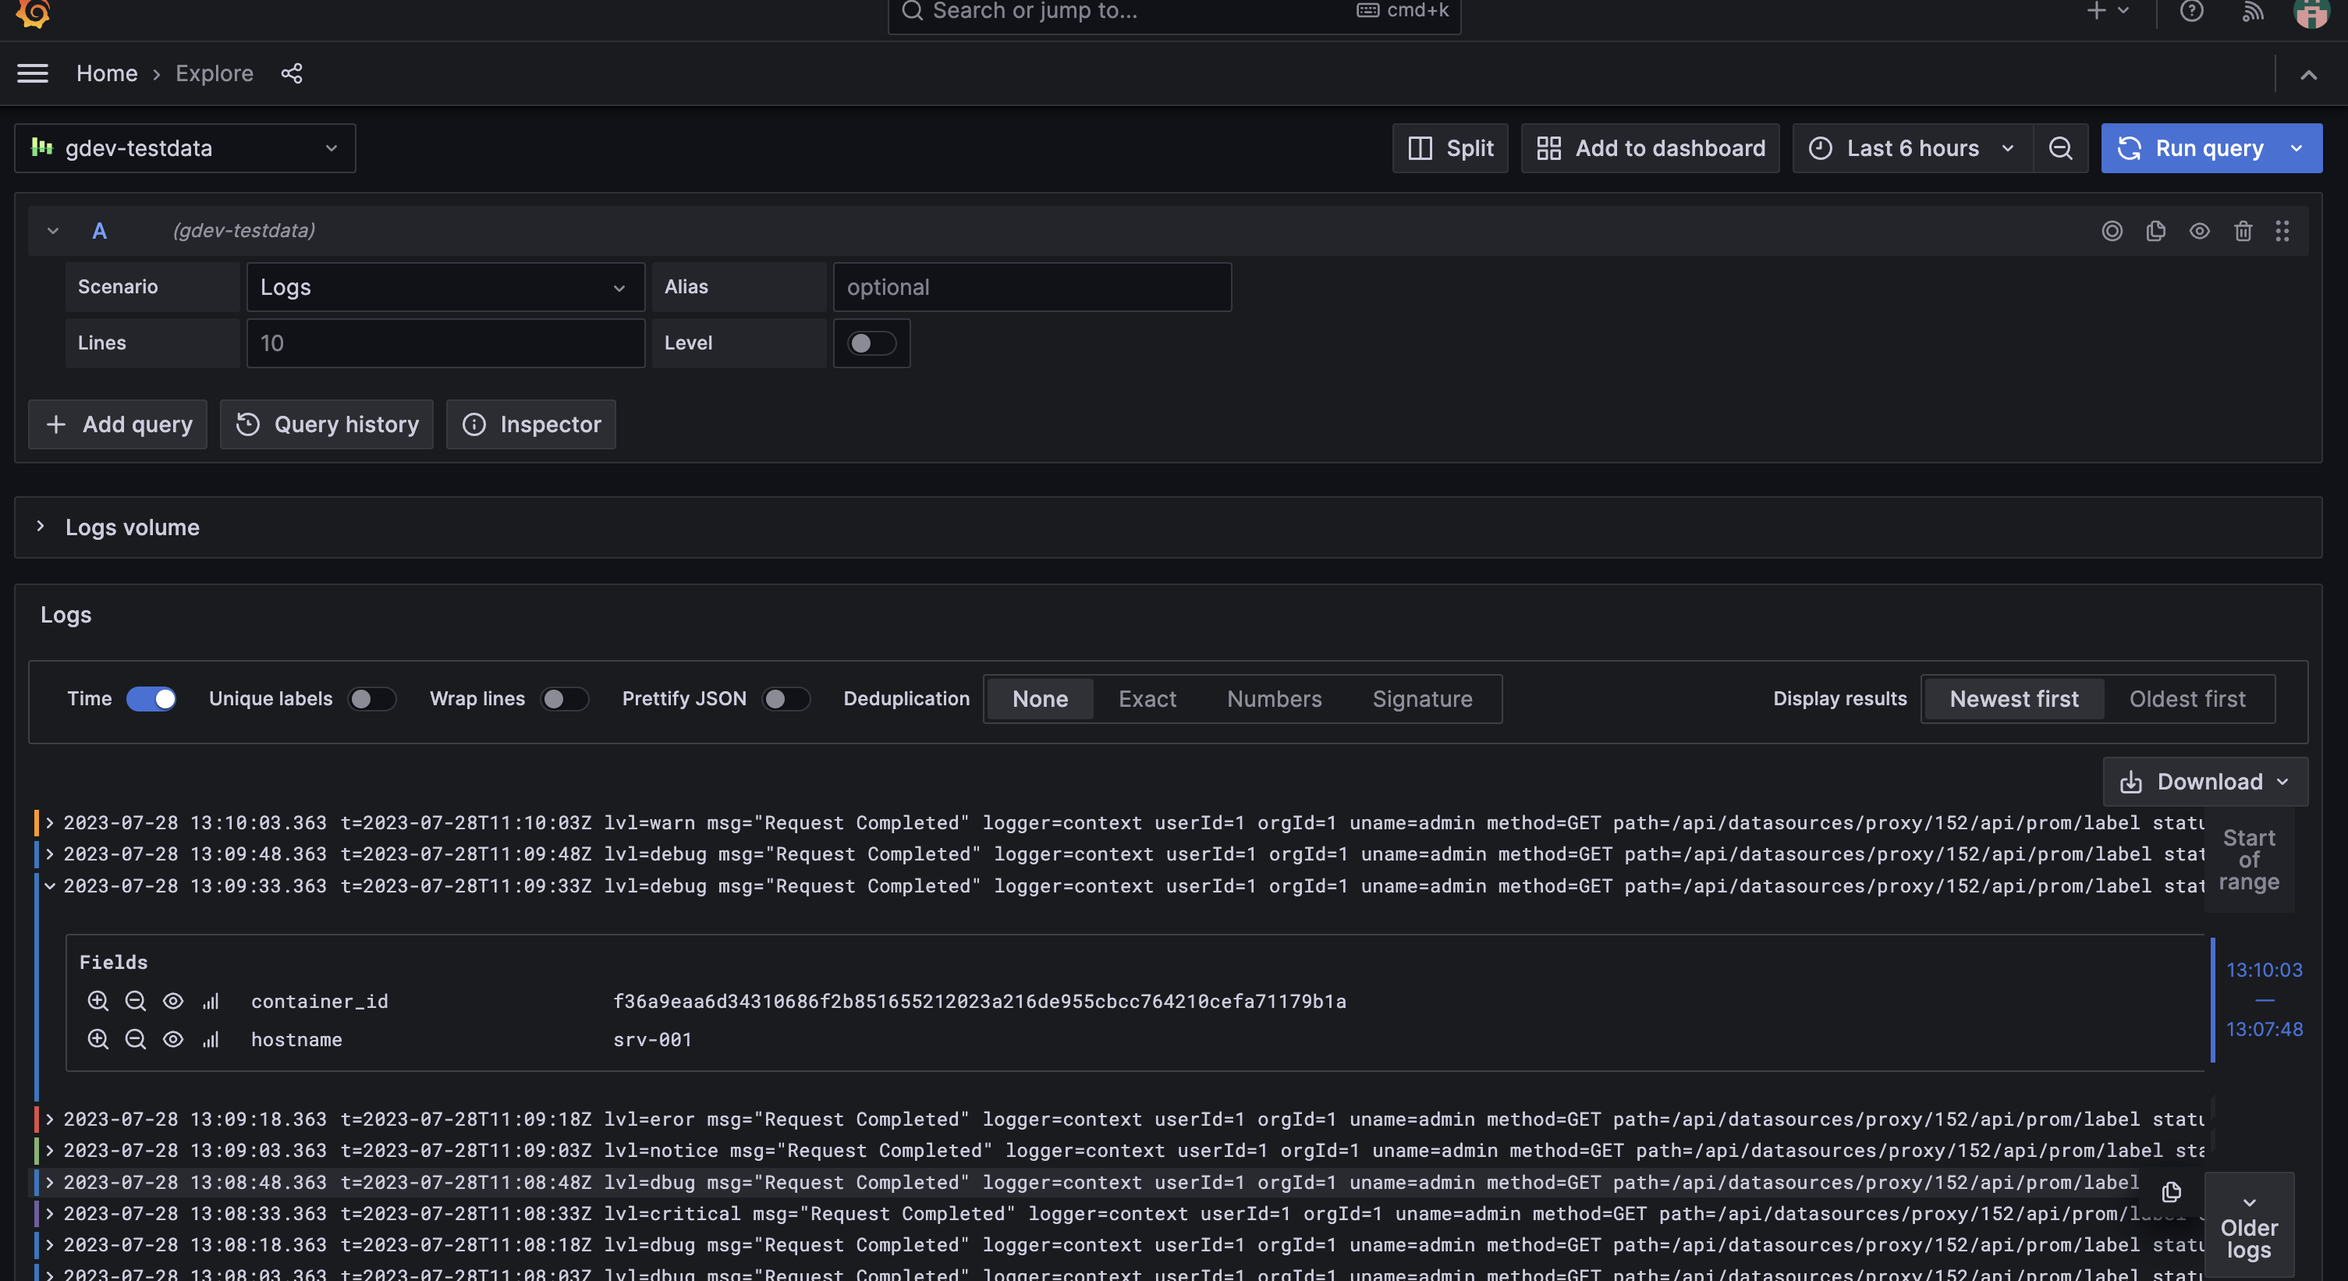Open the gdev-testdata data source picker
2348x1281 pixels.
pos(184,147)
